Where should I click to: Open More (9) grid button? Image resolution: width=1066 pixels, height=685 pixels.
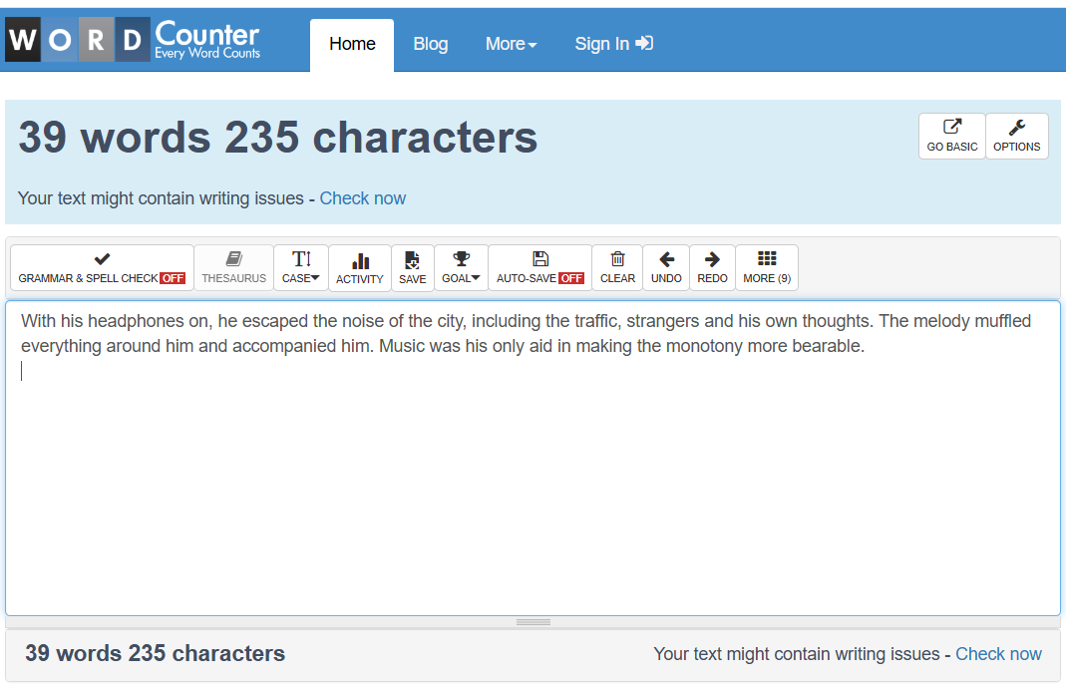(x=767, y=268)
